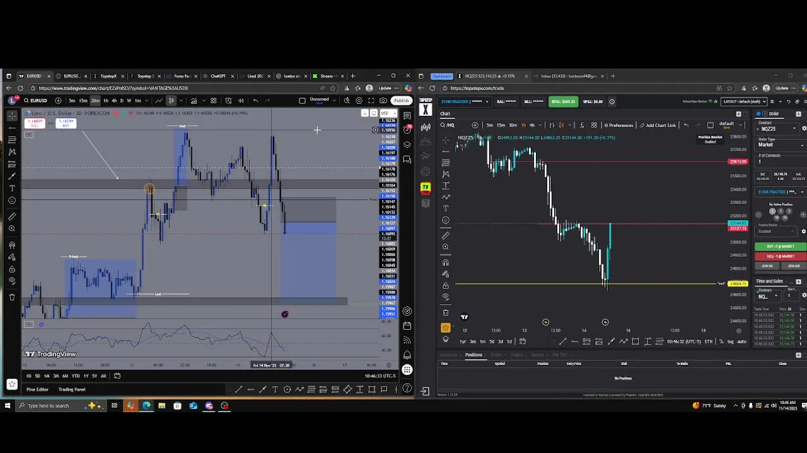Select the trend line tool in TradingView
Image resolution: width=807 pixels, height=453 pixels.
point(12,128)
